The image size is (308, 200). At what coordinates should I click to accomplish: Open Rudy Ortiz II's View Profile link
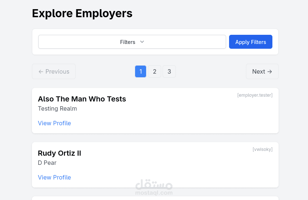[x=54, y=177]
